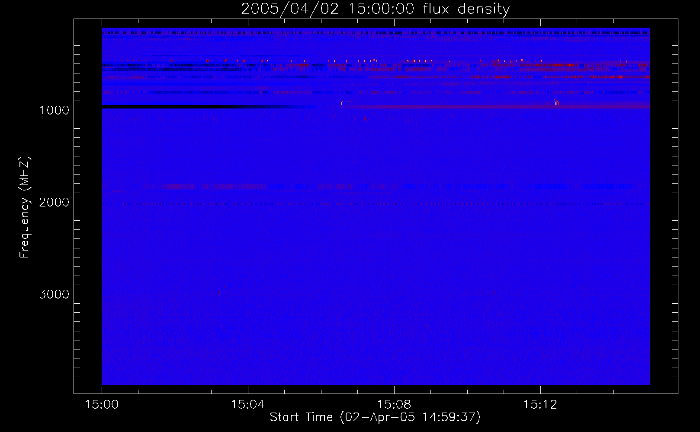The image size is (700, 432).
Task: Select the 2000 MHz y-axis tick label
Action: pyautogui.click(x=54, y=202)
